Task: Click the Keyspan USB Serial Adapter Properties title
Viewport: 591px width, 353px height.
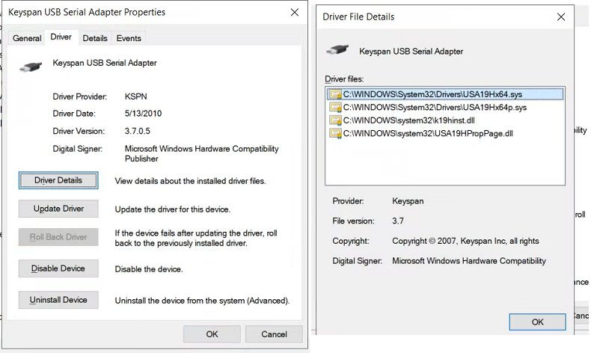Action: [87, 13]
